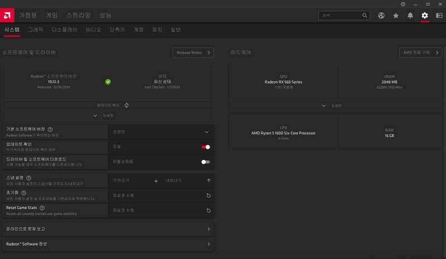Click reset icon in Reset Game Stats row
The height and width of the screenshot is (259, 446).
[x=209, y=211]
